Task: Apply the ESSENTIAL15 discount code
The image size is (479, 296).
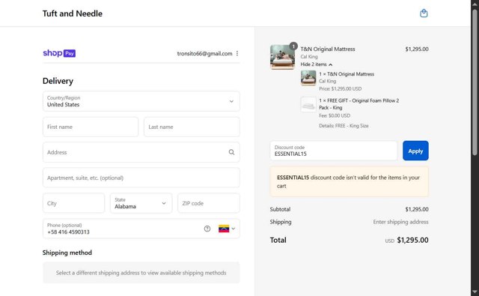Action: pos(415,151)
